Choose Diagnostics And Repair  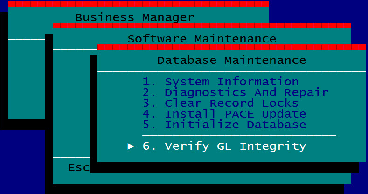point(235,93)
